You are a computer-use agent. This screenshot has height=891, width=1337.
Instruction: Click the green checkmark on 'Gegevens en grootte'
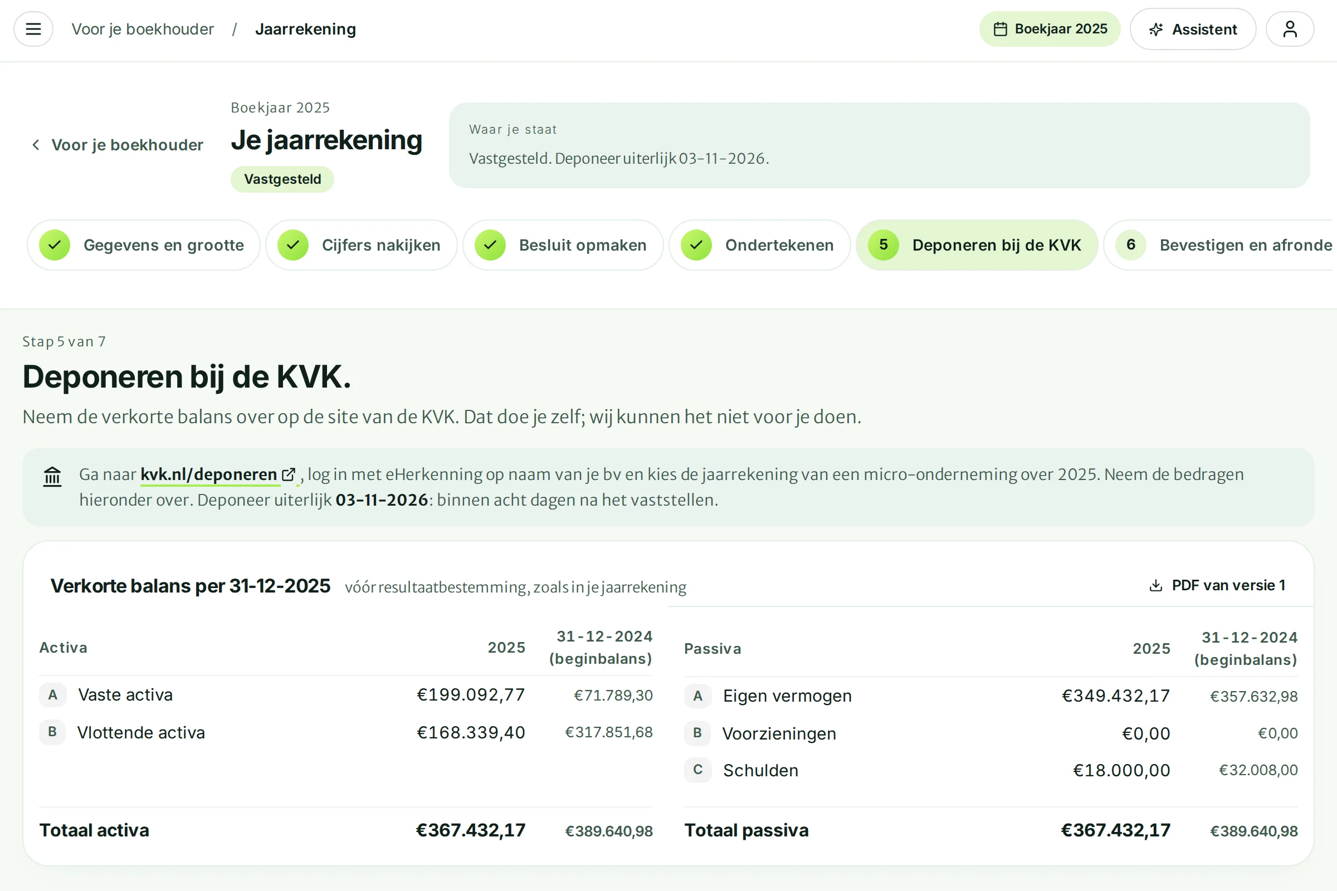coord(55,245)
